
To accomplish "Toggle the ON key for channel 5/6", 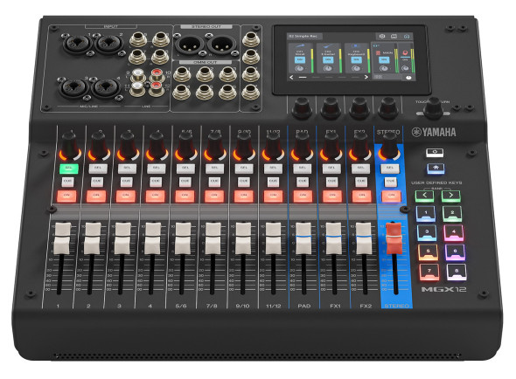I will pos(185,196).
